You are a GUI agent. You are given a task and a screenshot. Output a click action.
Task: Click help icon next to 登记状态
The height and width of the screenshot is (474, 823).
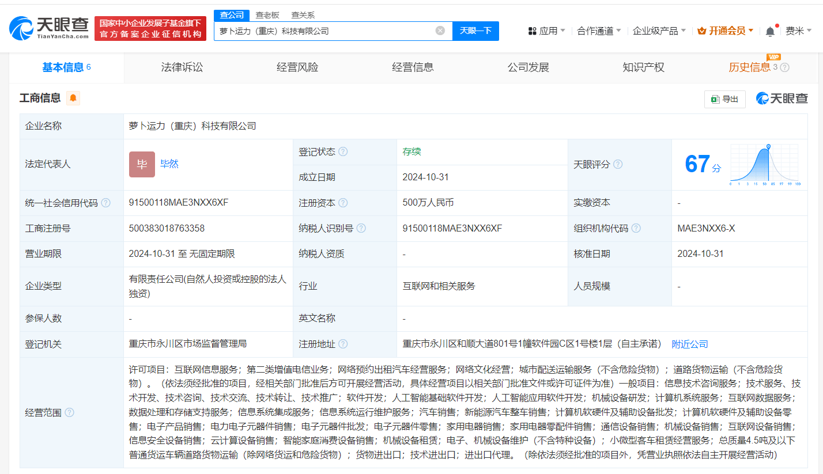(343, 151)
